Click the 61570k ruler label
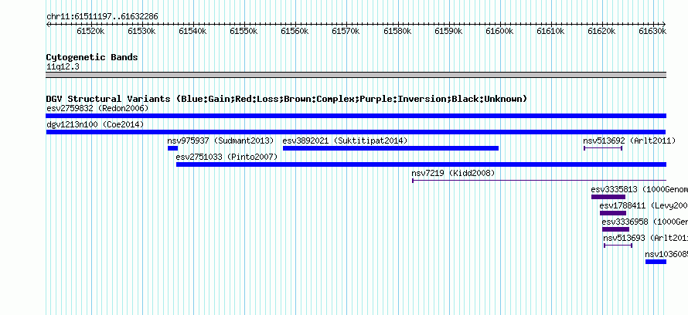688x315 pixels. (346, 31)
